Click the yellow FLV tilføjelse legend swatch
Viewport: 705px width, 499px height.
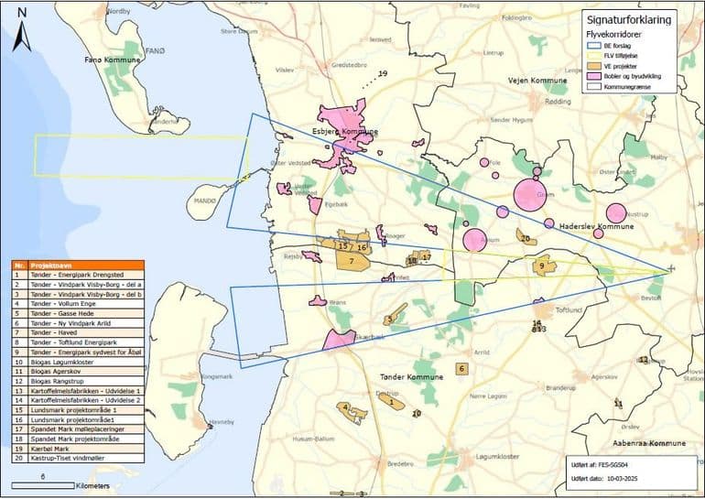(594, 55)
